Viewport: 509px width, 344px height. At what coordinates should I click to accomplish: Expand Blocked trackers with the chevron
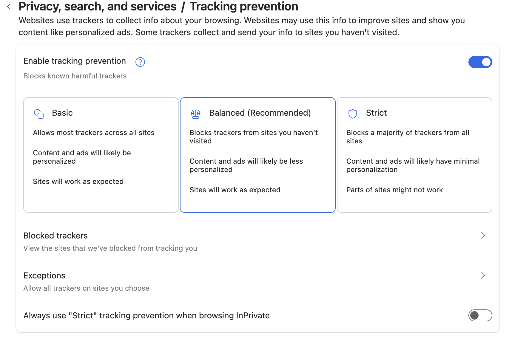[x=483, y=236]
